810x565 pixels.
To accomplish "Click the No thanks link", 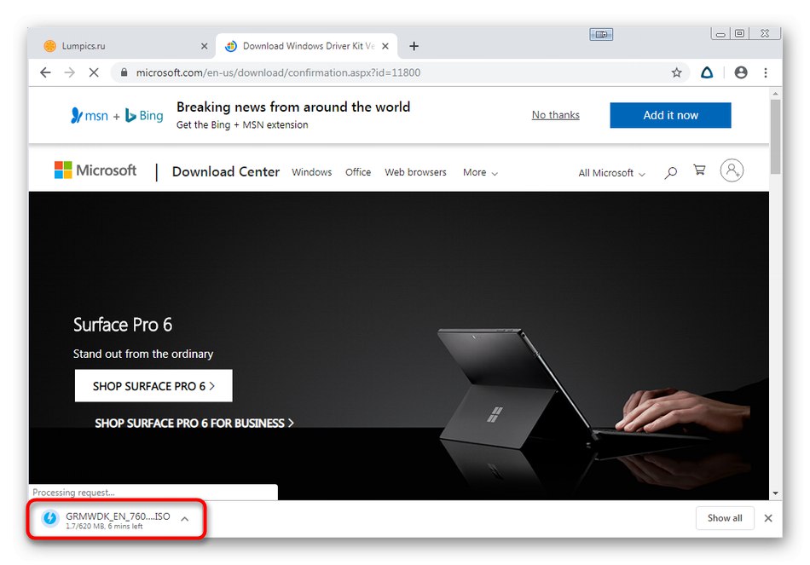I will pos(555,115).
